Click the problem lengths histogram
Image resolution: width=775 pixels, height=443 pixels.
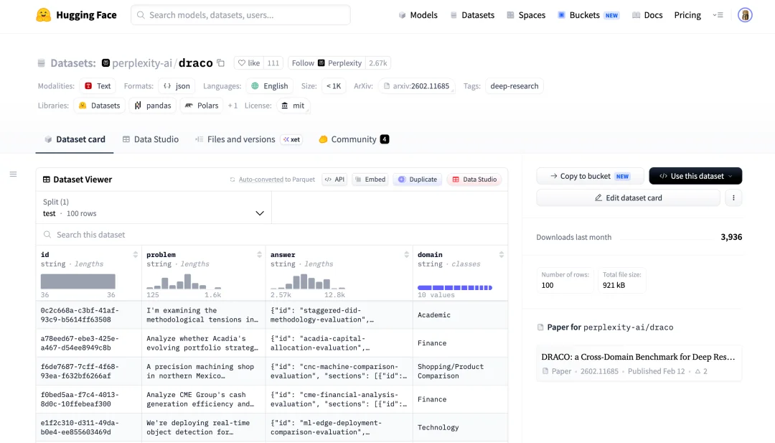[184, 281]
